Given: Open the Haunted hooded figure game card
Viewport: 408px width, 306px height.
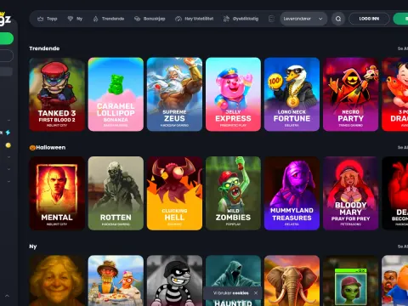Looking at the screenshot, I should 233,272.
